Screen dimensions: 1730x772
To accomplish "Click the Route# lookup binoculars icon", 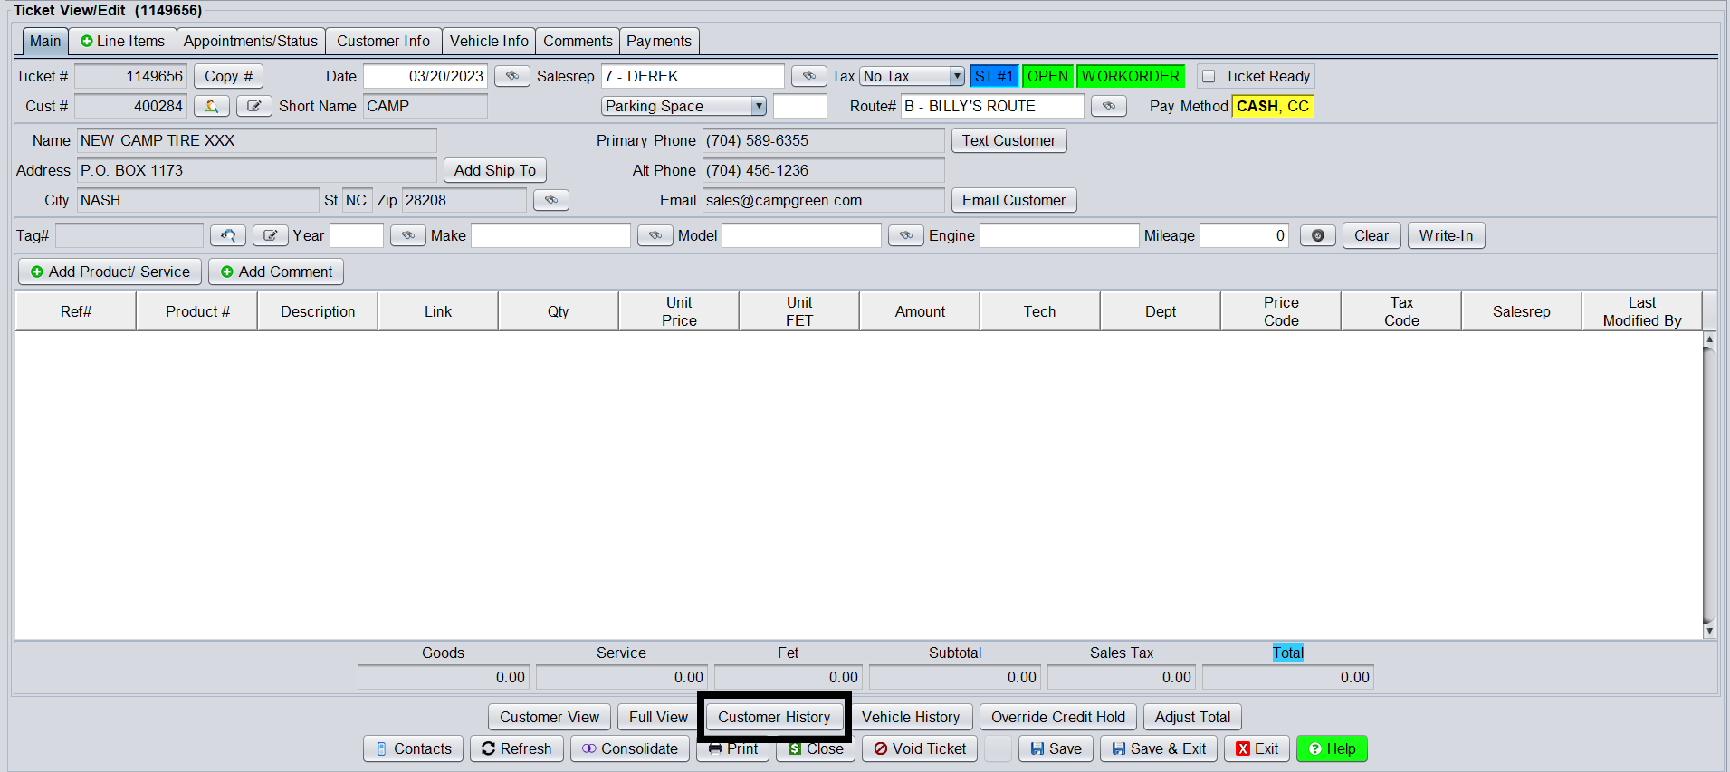I will (1108, 107).
